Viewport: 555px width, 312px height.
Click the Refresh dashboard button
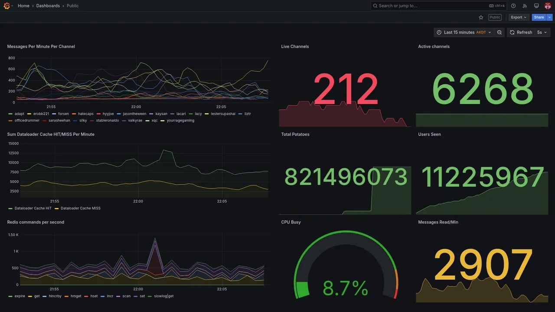coord(521,32)
